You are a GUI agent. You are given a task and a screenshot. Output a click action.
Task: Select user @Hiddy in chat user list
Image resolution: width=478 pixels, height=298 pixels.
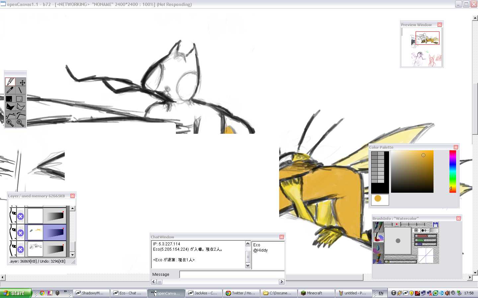coord(260,250)
